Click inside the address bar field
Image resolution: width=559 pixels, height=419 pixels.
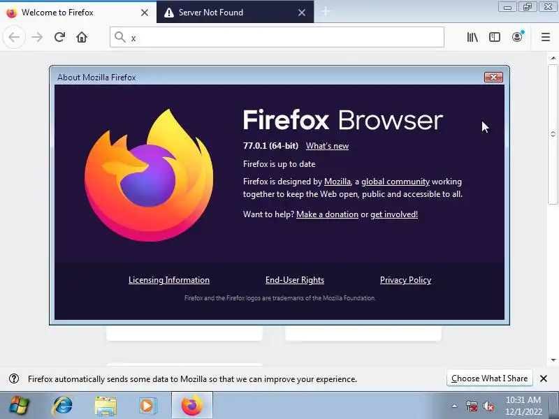[x=277, y=37]
